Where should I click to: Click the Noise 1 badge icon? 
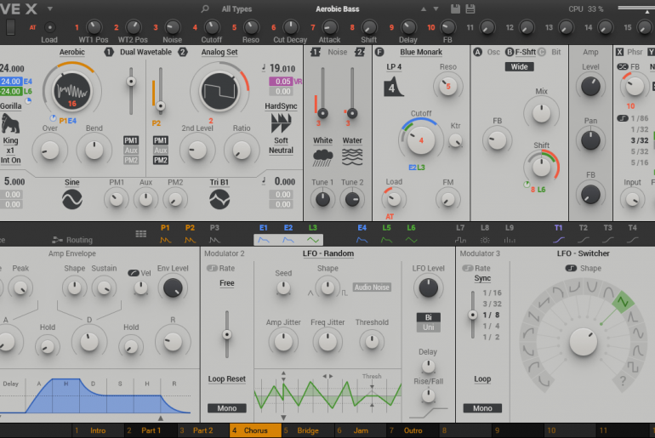[316, 52]
